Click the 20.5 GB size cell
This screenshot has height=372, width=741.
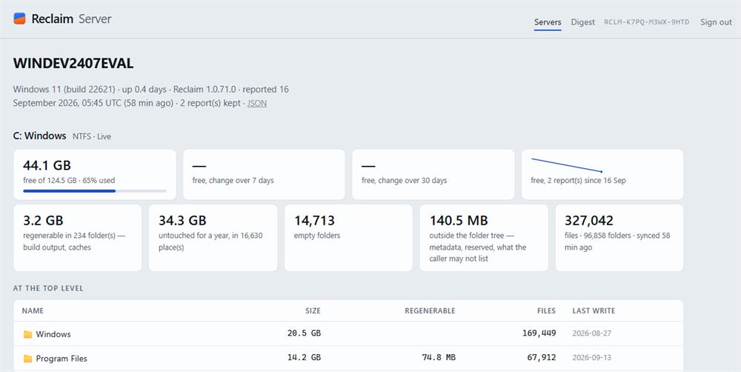pos(304,333)
